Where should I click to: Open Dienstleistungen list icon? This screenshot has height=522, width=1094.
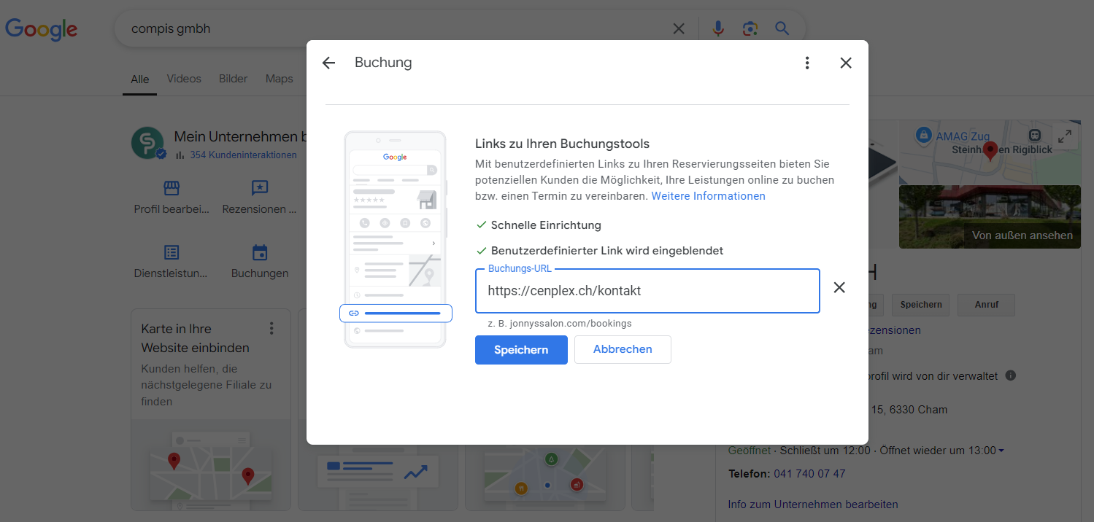pos(172,253)
